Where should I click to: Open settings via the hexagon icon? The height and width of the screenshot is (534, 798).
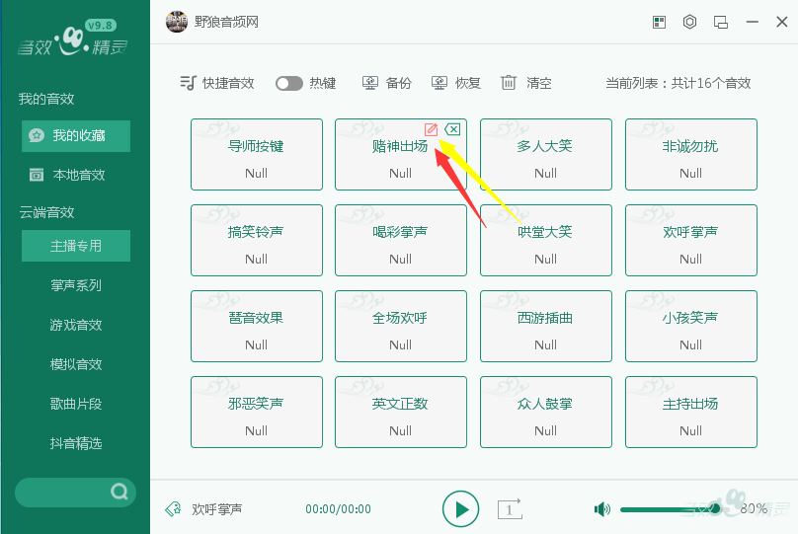[689, 22]
